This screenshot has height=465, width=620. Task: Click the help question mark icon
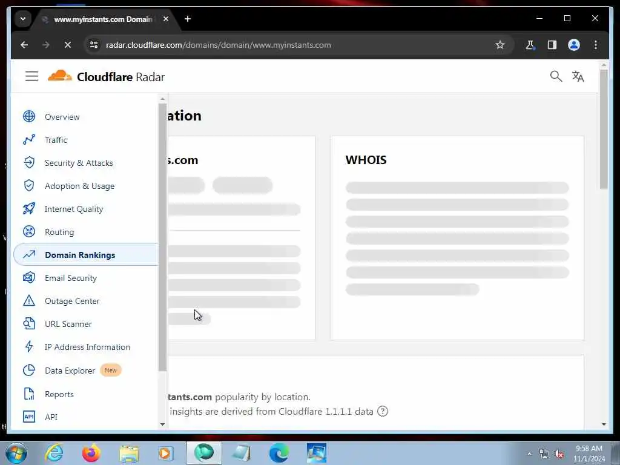pyautogui.click(x=383, y=411)
